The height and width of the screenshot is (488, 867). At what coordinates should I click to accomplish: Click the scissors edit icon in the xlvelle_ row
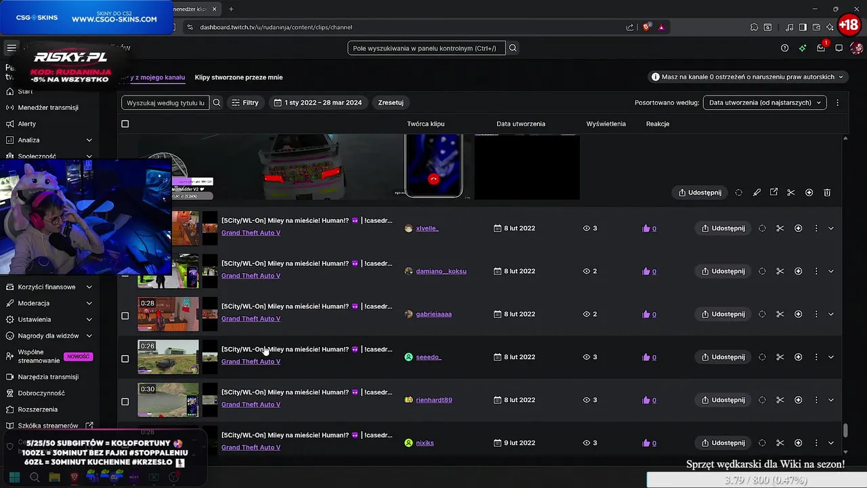[x=780, y=228]
